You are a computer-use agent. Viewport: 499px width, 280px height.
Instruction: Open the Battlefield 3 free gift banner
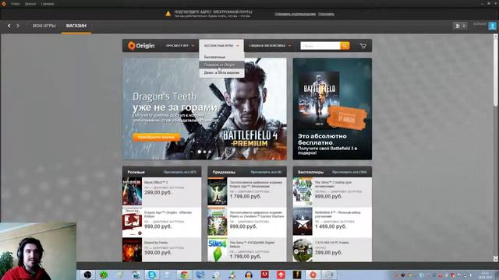coord(332,109)
